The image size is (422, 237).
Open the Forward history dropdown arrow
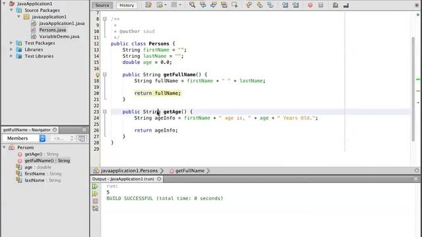point(180,5)
